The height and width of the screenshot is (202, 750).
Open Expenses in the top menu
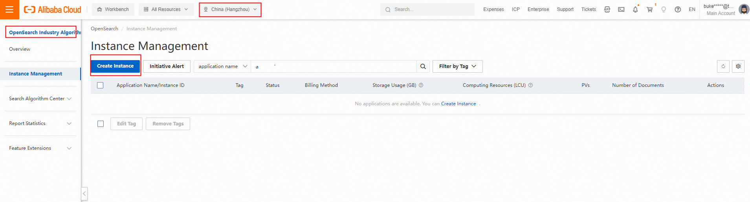[493, 9]
